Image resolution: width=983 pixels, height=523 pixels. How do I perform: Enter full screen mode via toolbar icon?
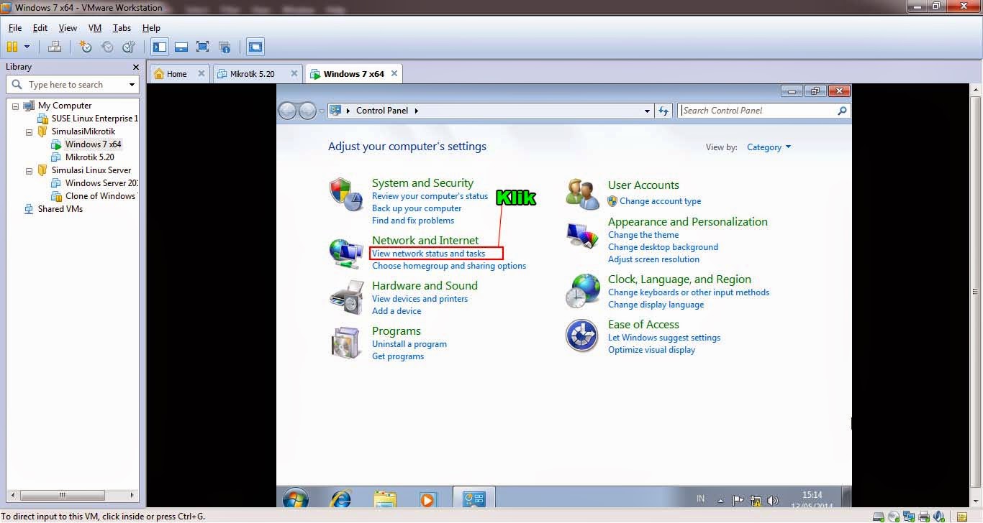point(203,47)
